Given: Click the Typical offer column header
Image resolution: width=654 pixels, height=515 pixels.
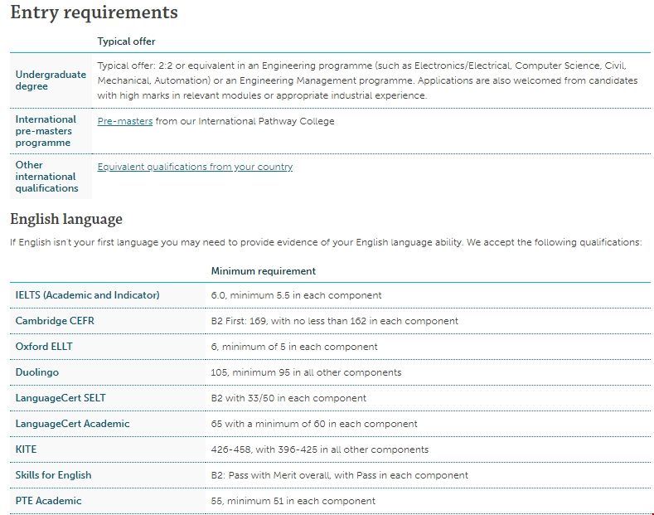Looking at the screenshot, I should (x=126, y=41).
